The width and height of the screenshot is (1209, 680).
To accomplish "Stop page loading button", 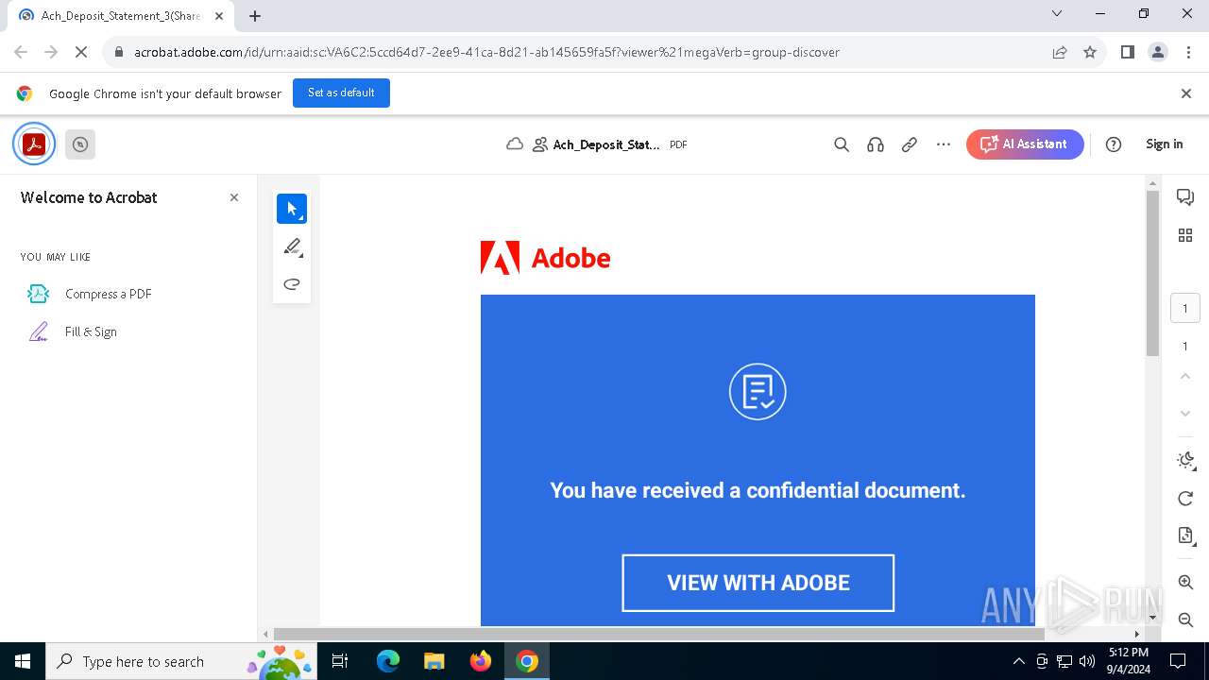I will click(81, 52).
